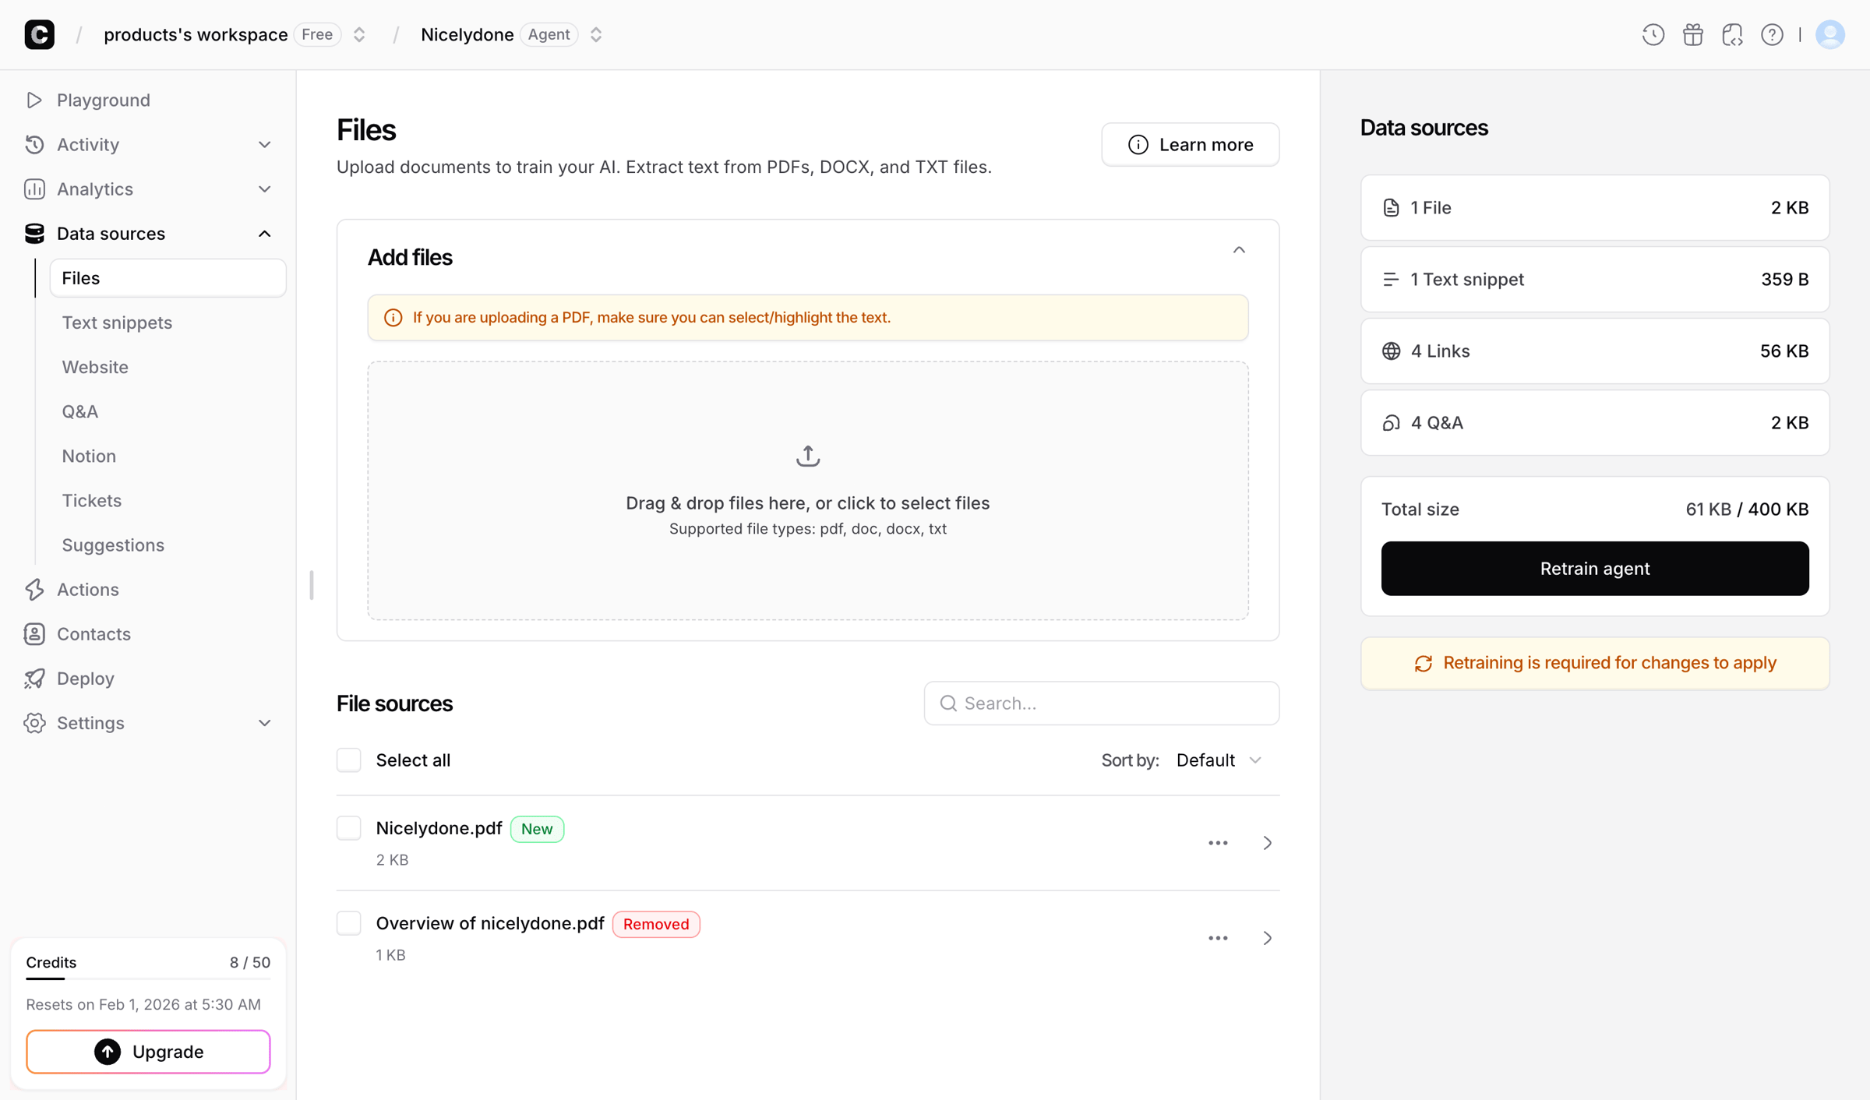Open the Tickets data source
The height and width of the screenshot is (1100, 1870).
(92, 500)
